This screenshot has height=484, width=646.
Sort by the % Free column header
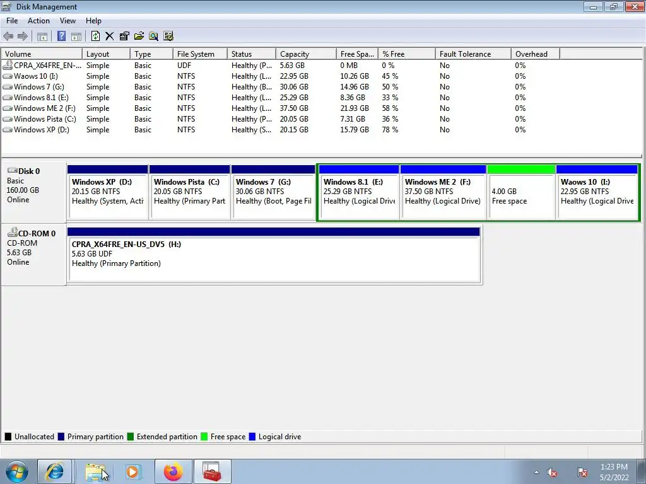click(x=406, y=54)
